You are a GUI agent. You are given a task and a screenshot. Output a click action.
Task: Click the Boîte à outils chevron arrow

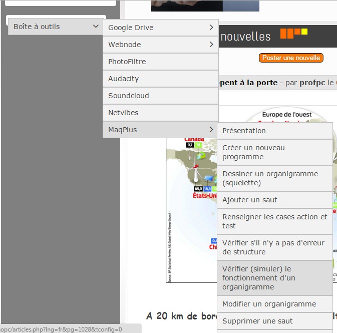pos(96,26)
